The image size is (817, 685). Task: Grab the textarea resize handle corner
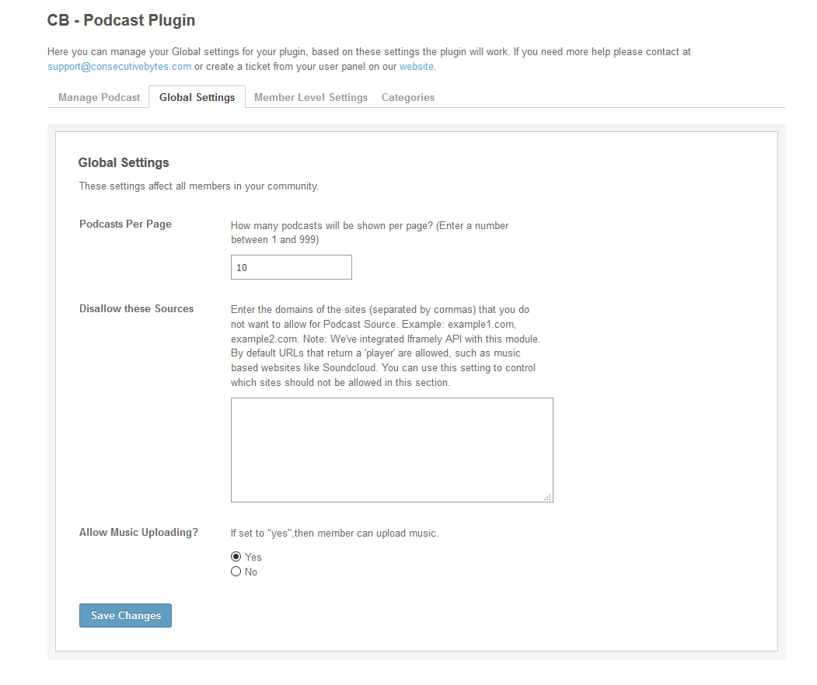coord(548,497)
